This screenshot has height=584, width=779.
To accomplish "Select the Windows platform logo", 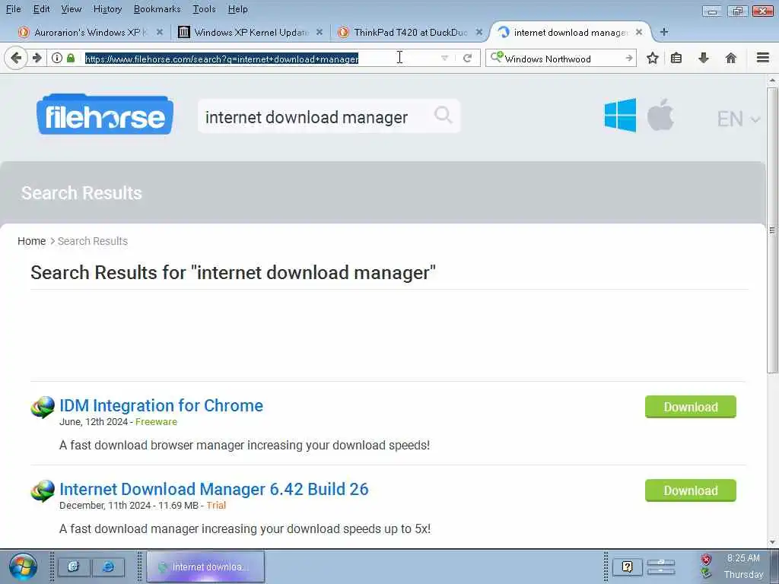I will point(620,116).
